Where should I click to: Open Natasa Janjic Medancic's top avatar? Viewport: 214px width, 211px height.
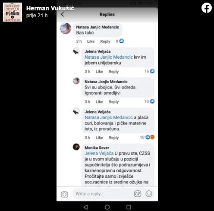(66, 28)
